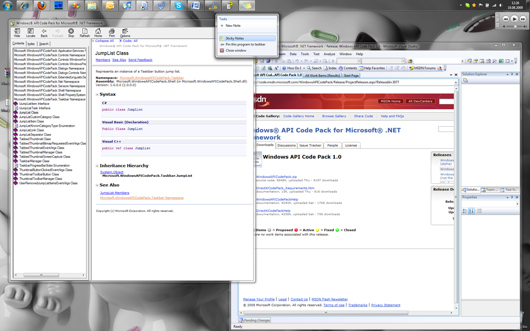Open Outlook from the taskbar

[110, 5]
